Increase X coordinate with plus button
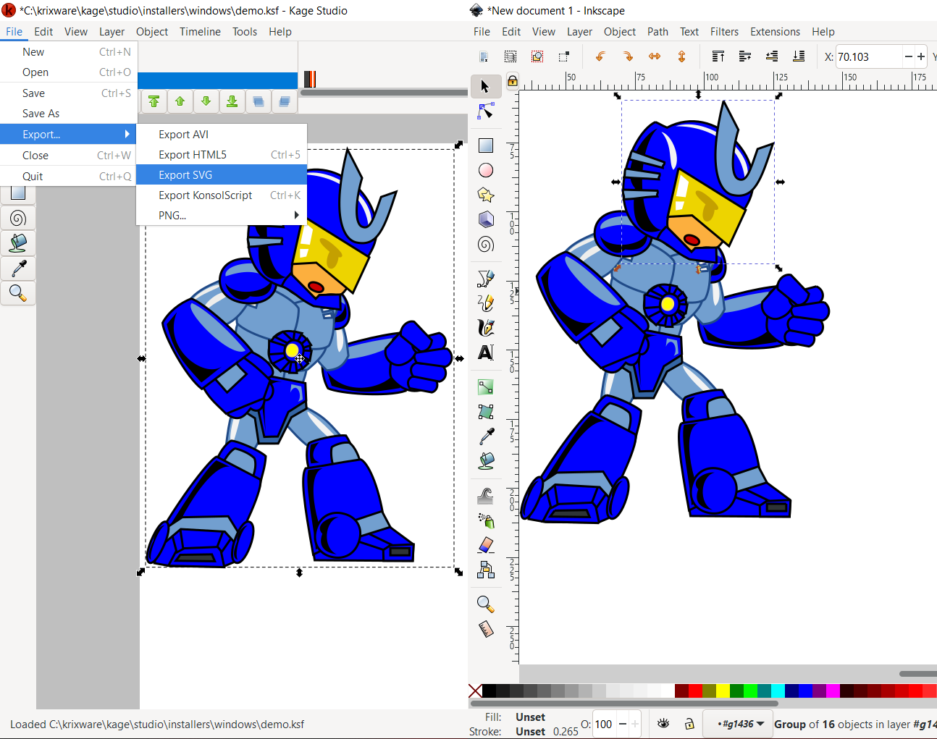 (921, 56)
